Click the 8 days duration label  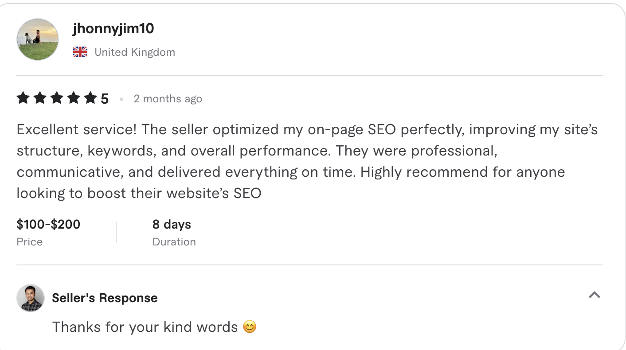172,224
